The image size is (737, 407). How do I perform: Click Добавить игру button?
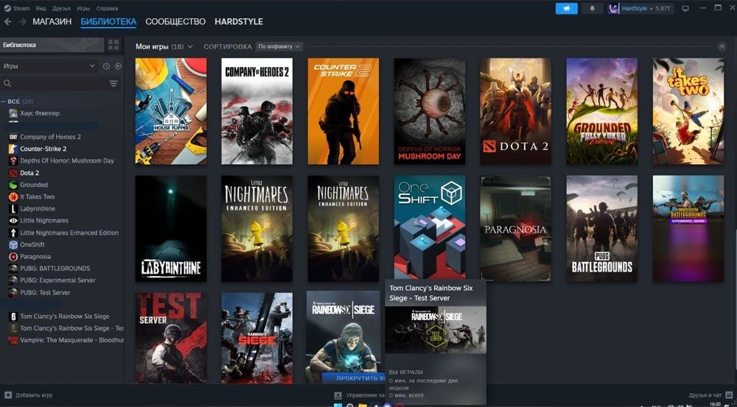(29, 395)
